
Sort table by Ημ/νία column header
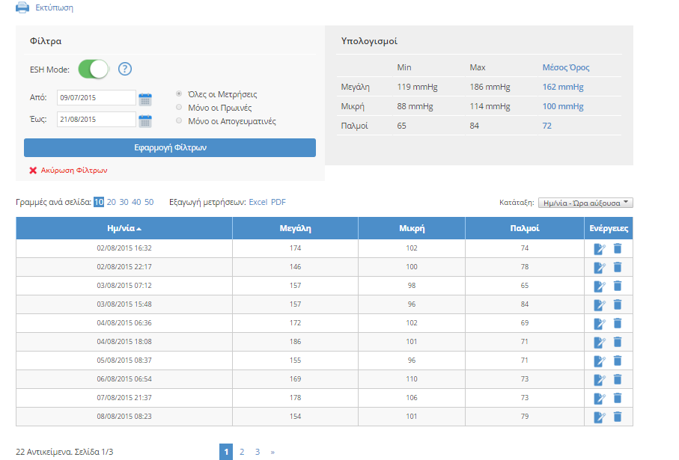(x=124, y=229)
